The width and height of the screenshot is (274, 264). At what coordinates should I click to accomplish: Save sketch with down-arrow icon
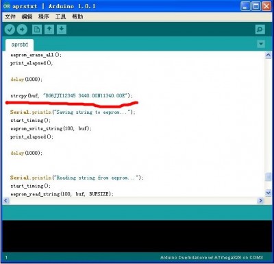62,29
